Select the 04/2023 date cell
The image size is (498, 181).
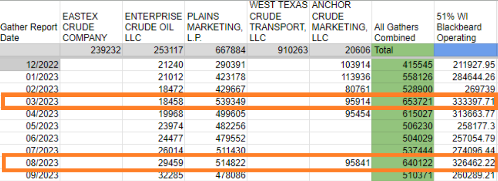30,113
